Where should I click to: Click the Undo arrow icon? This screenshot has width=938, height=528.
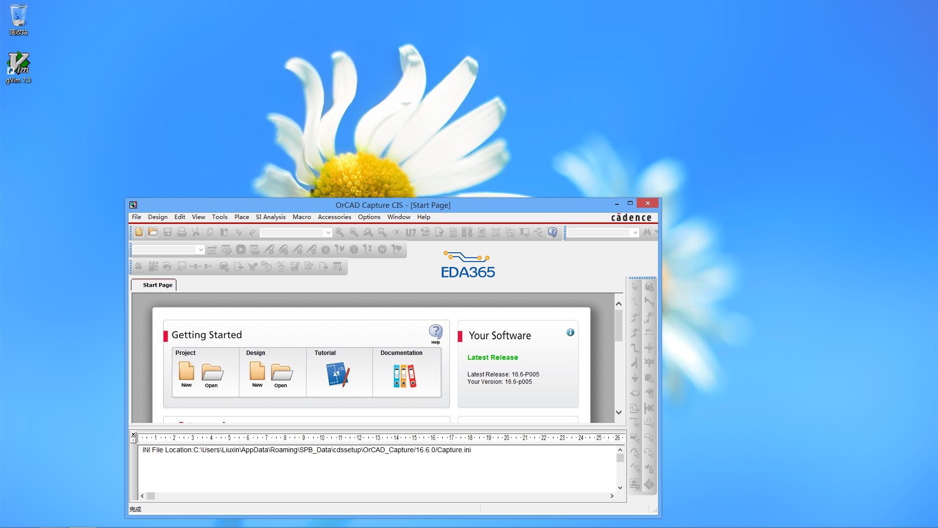[238, 232]
